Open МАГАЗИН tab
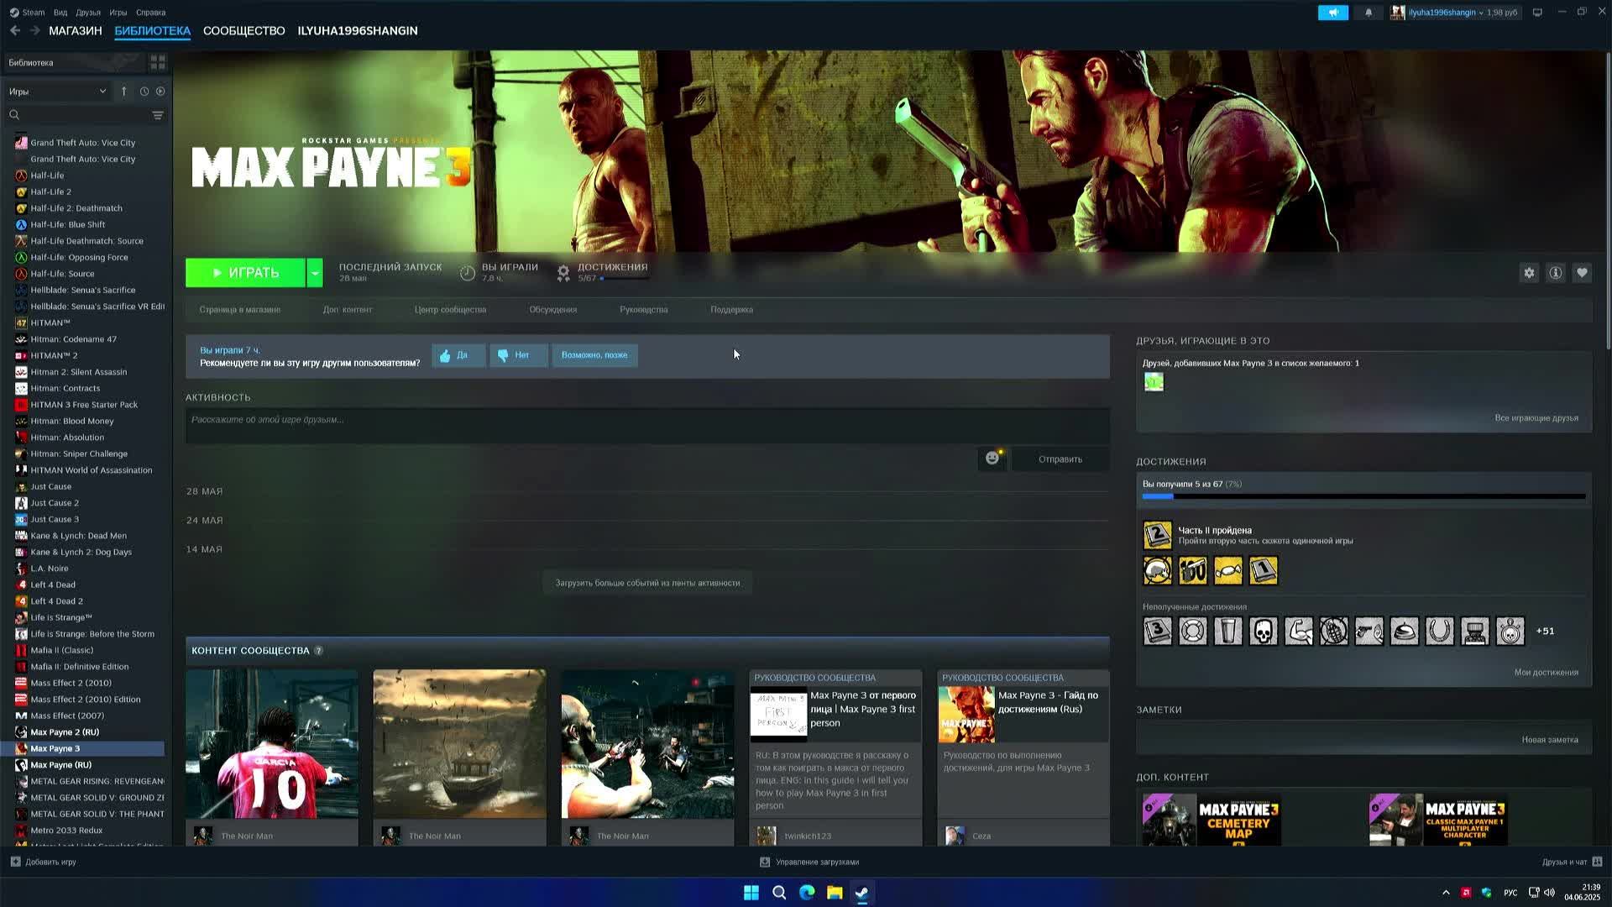1612x907 pixels. click(x=76, y=30)
